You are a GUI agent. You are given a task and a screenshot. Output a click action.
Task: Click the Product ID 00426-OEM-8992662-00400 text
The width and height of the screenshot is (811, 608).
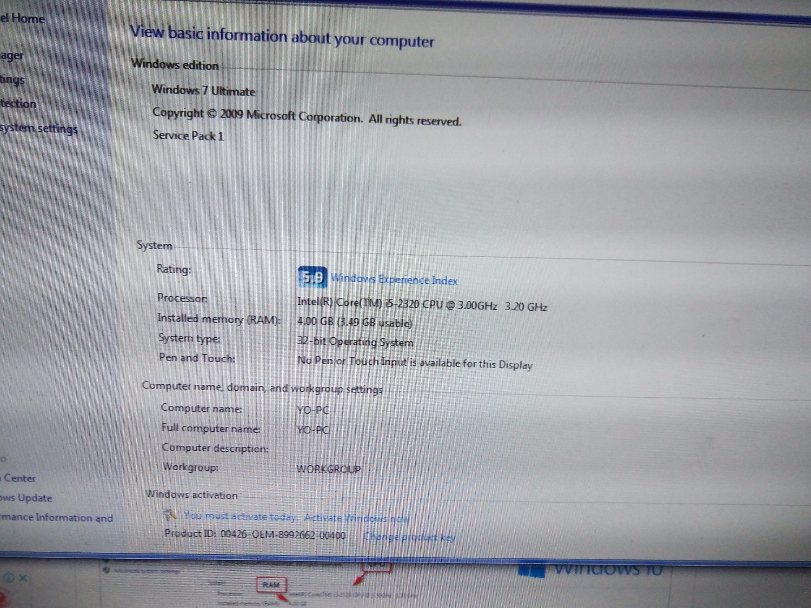tap(255, 534)
